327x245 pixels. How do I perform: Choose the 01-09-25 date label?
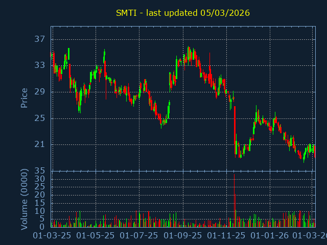[x=183, y=236]
